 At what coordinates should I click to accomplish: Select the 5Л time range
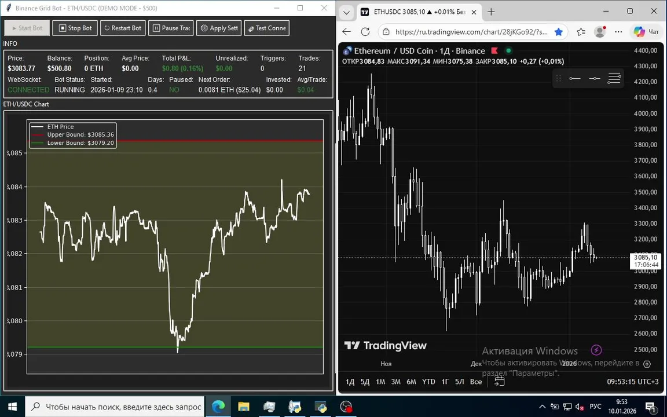459,382
